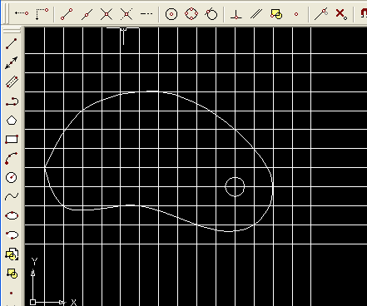Enable the Snap to Midpoint icon
Image resolution: width=367 pixels, height=306 pixels.
point(87,14)
